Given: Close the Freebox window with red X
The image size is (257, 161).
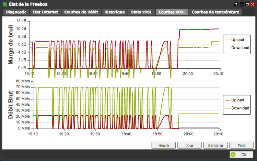Looking at the screenshot, I should tap(253, 4).
